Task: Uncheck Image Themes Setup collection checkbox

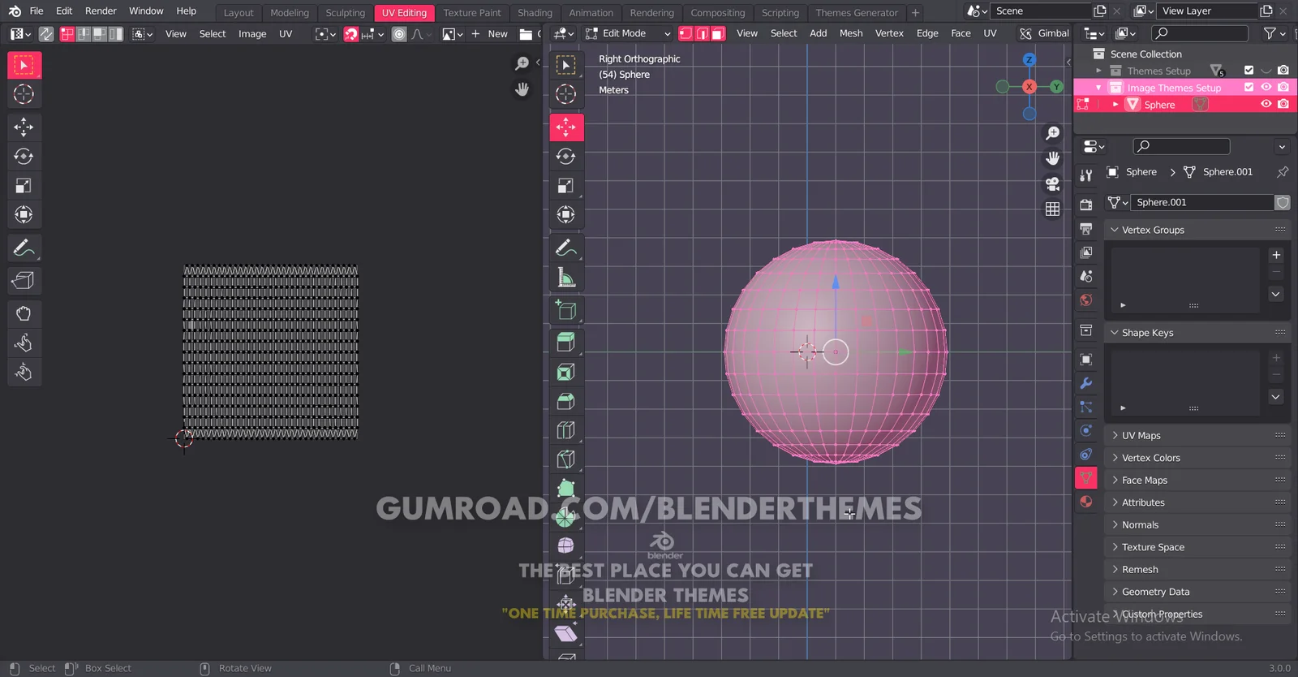Action: click(x=1249, y=88)
